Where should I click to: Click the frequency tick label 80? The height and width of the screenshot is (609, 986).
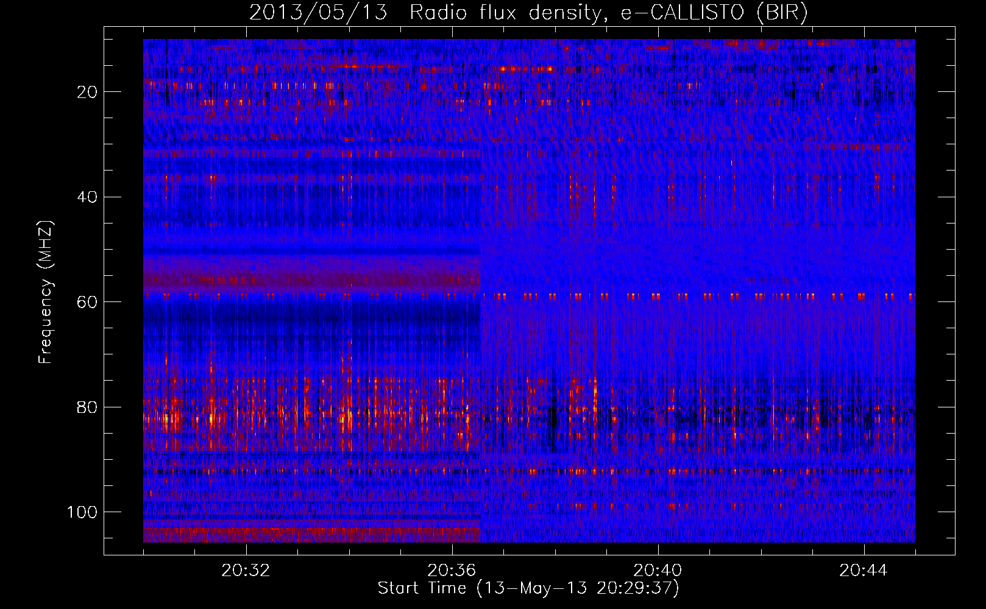pos(87,407)
